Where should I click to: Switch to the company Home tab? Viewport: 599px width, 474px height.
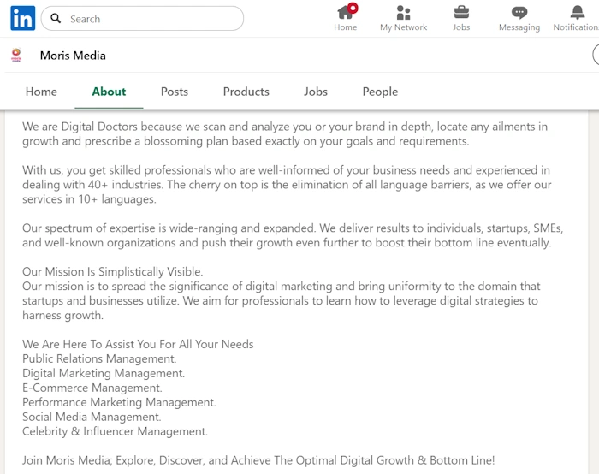pyautogui.click(x=41, y=92)
